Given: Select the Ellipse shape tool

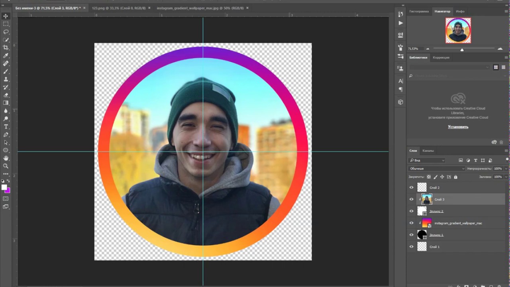Looking at the screenshot, I should pos(6,150).
